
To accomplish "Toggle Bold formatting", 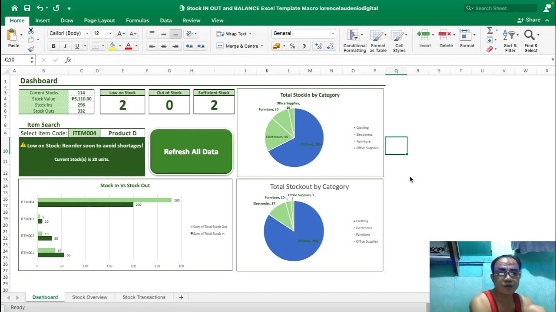I will click(x=53, y=46).
